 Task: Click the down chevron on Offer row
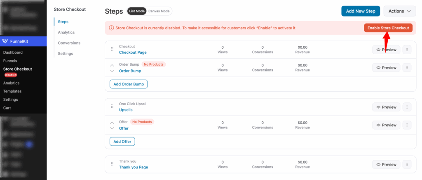pos(112,128)
